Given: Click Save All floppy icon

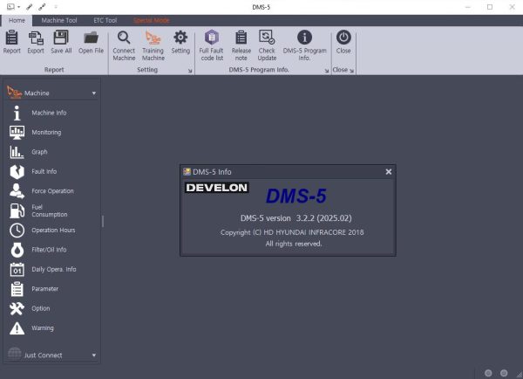Looking at the screenshot, I should pos(61,42).
